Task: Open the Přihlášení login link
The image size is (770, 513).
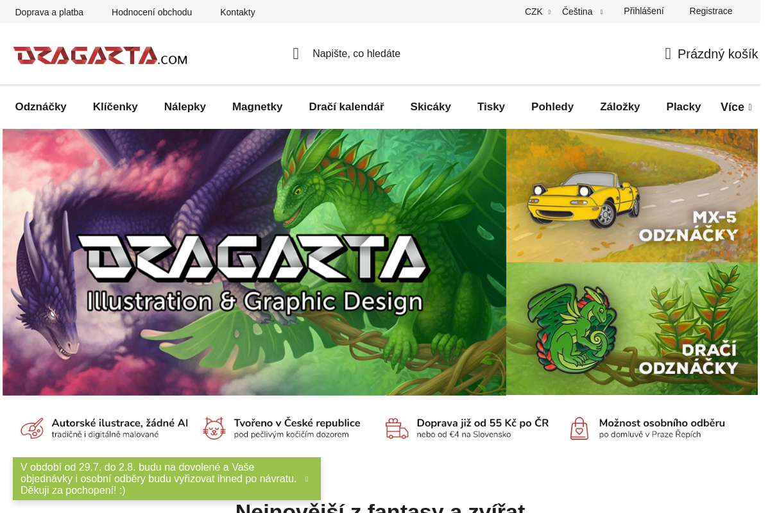Action: 644,11
